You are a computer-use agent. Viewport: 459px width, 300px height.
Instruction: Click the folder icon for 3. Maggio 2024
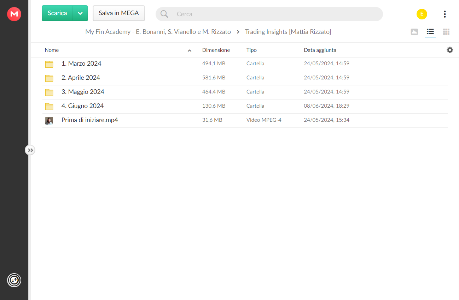click(49, 92)
